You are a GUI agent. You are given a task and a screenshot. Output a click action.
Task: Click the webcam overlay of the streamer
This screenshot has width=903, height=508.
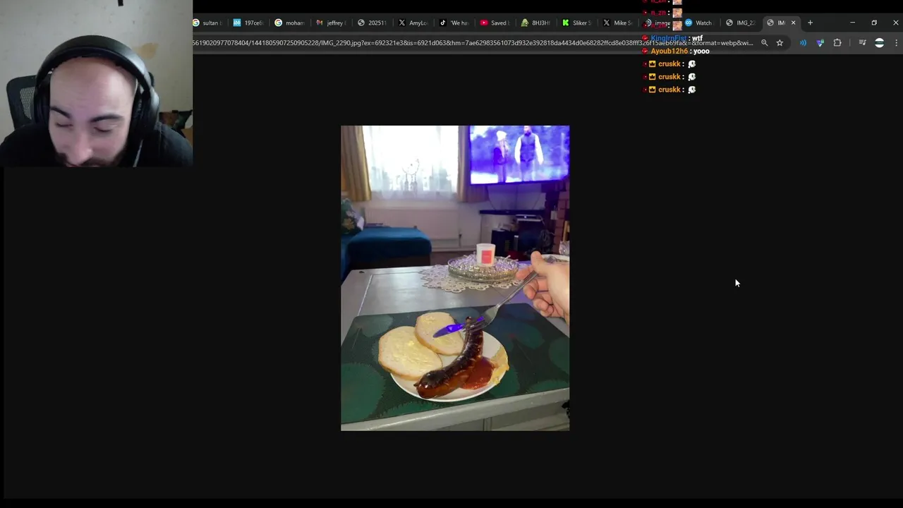(x=96, y=83)
